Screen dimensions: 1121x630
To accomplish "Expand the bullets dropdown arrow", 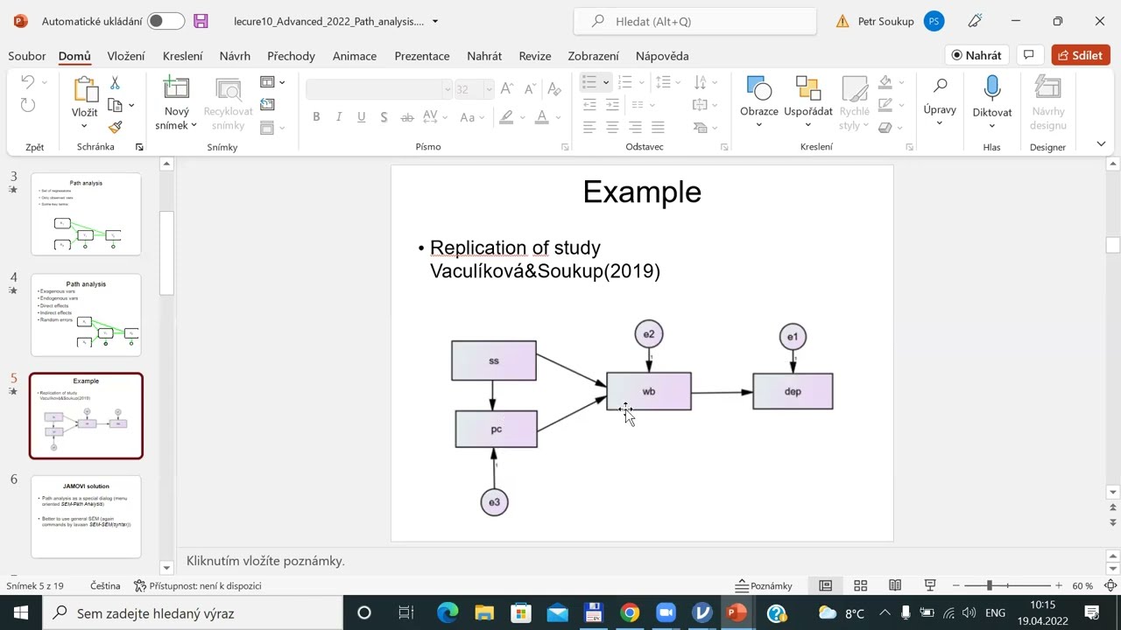I will click(605, 82).
